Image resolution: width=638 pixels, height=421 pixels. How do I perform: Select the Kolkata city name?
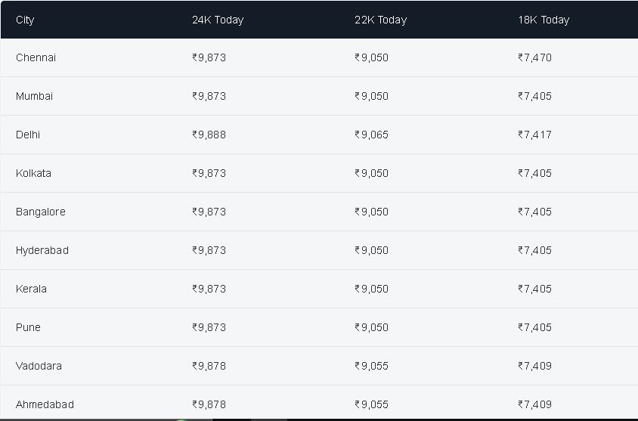(33, 173)
